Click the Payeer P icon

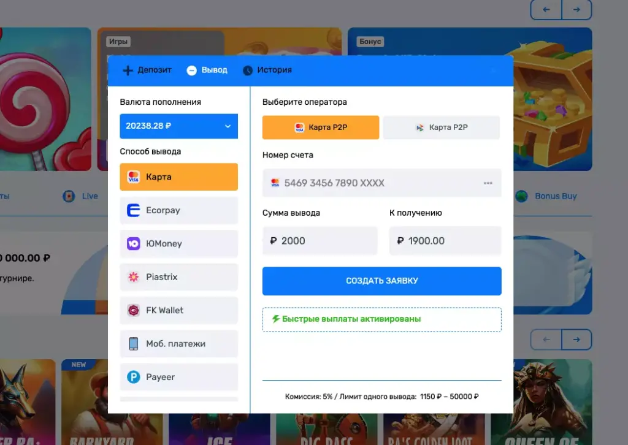pos(133,377)
